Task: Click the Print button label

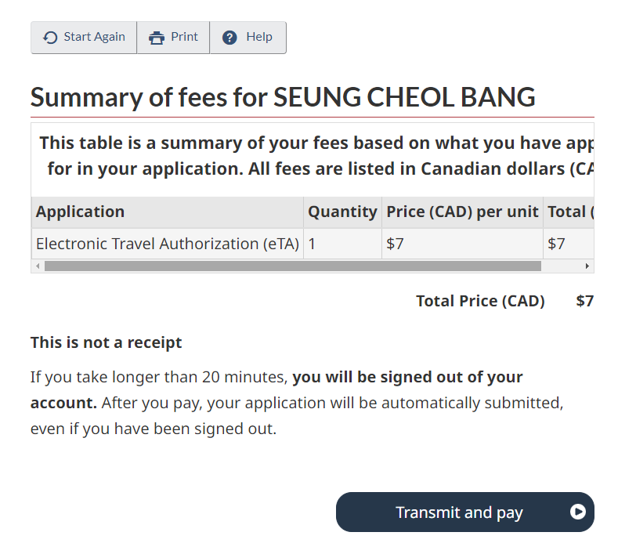Action: pos(185,37)
